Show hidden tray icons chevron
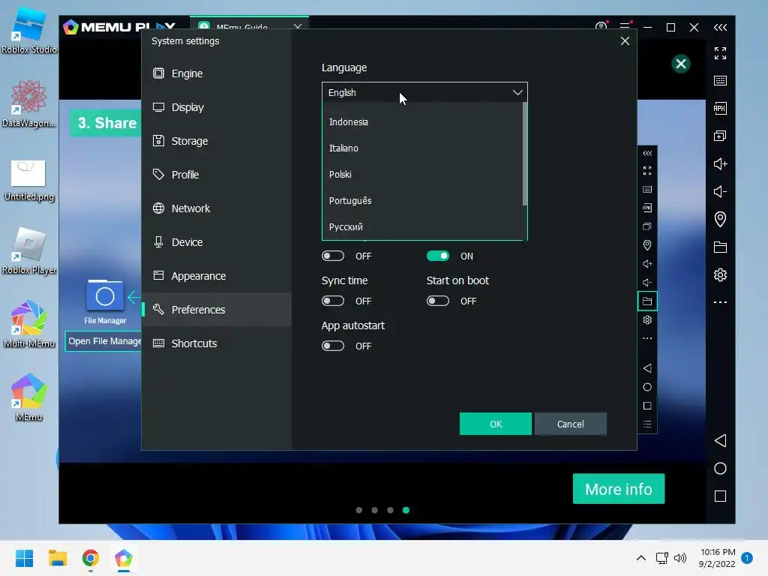Image resolution: width=768 pixels, height=576 pixels. [641, 558]
